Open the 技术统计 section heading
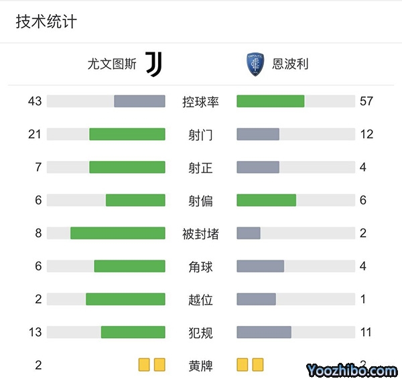 [x=46, y=21]
